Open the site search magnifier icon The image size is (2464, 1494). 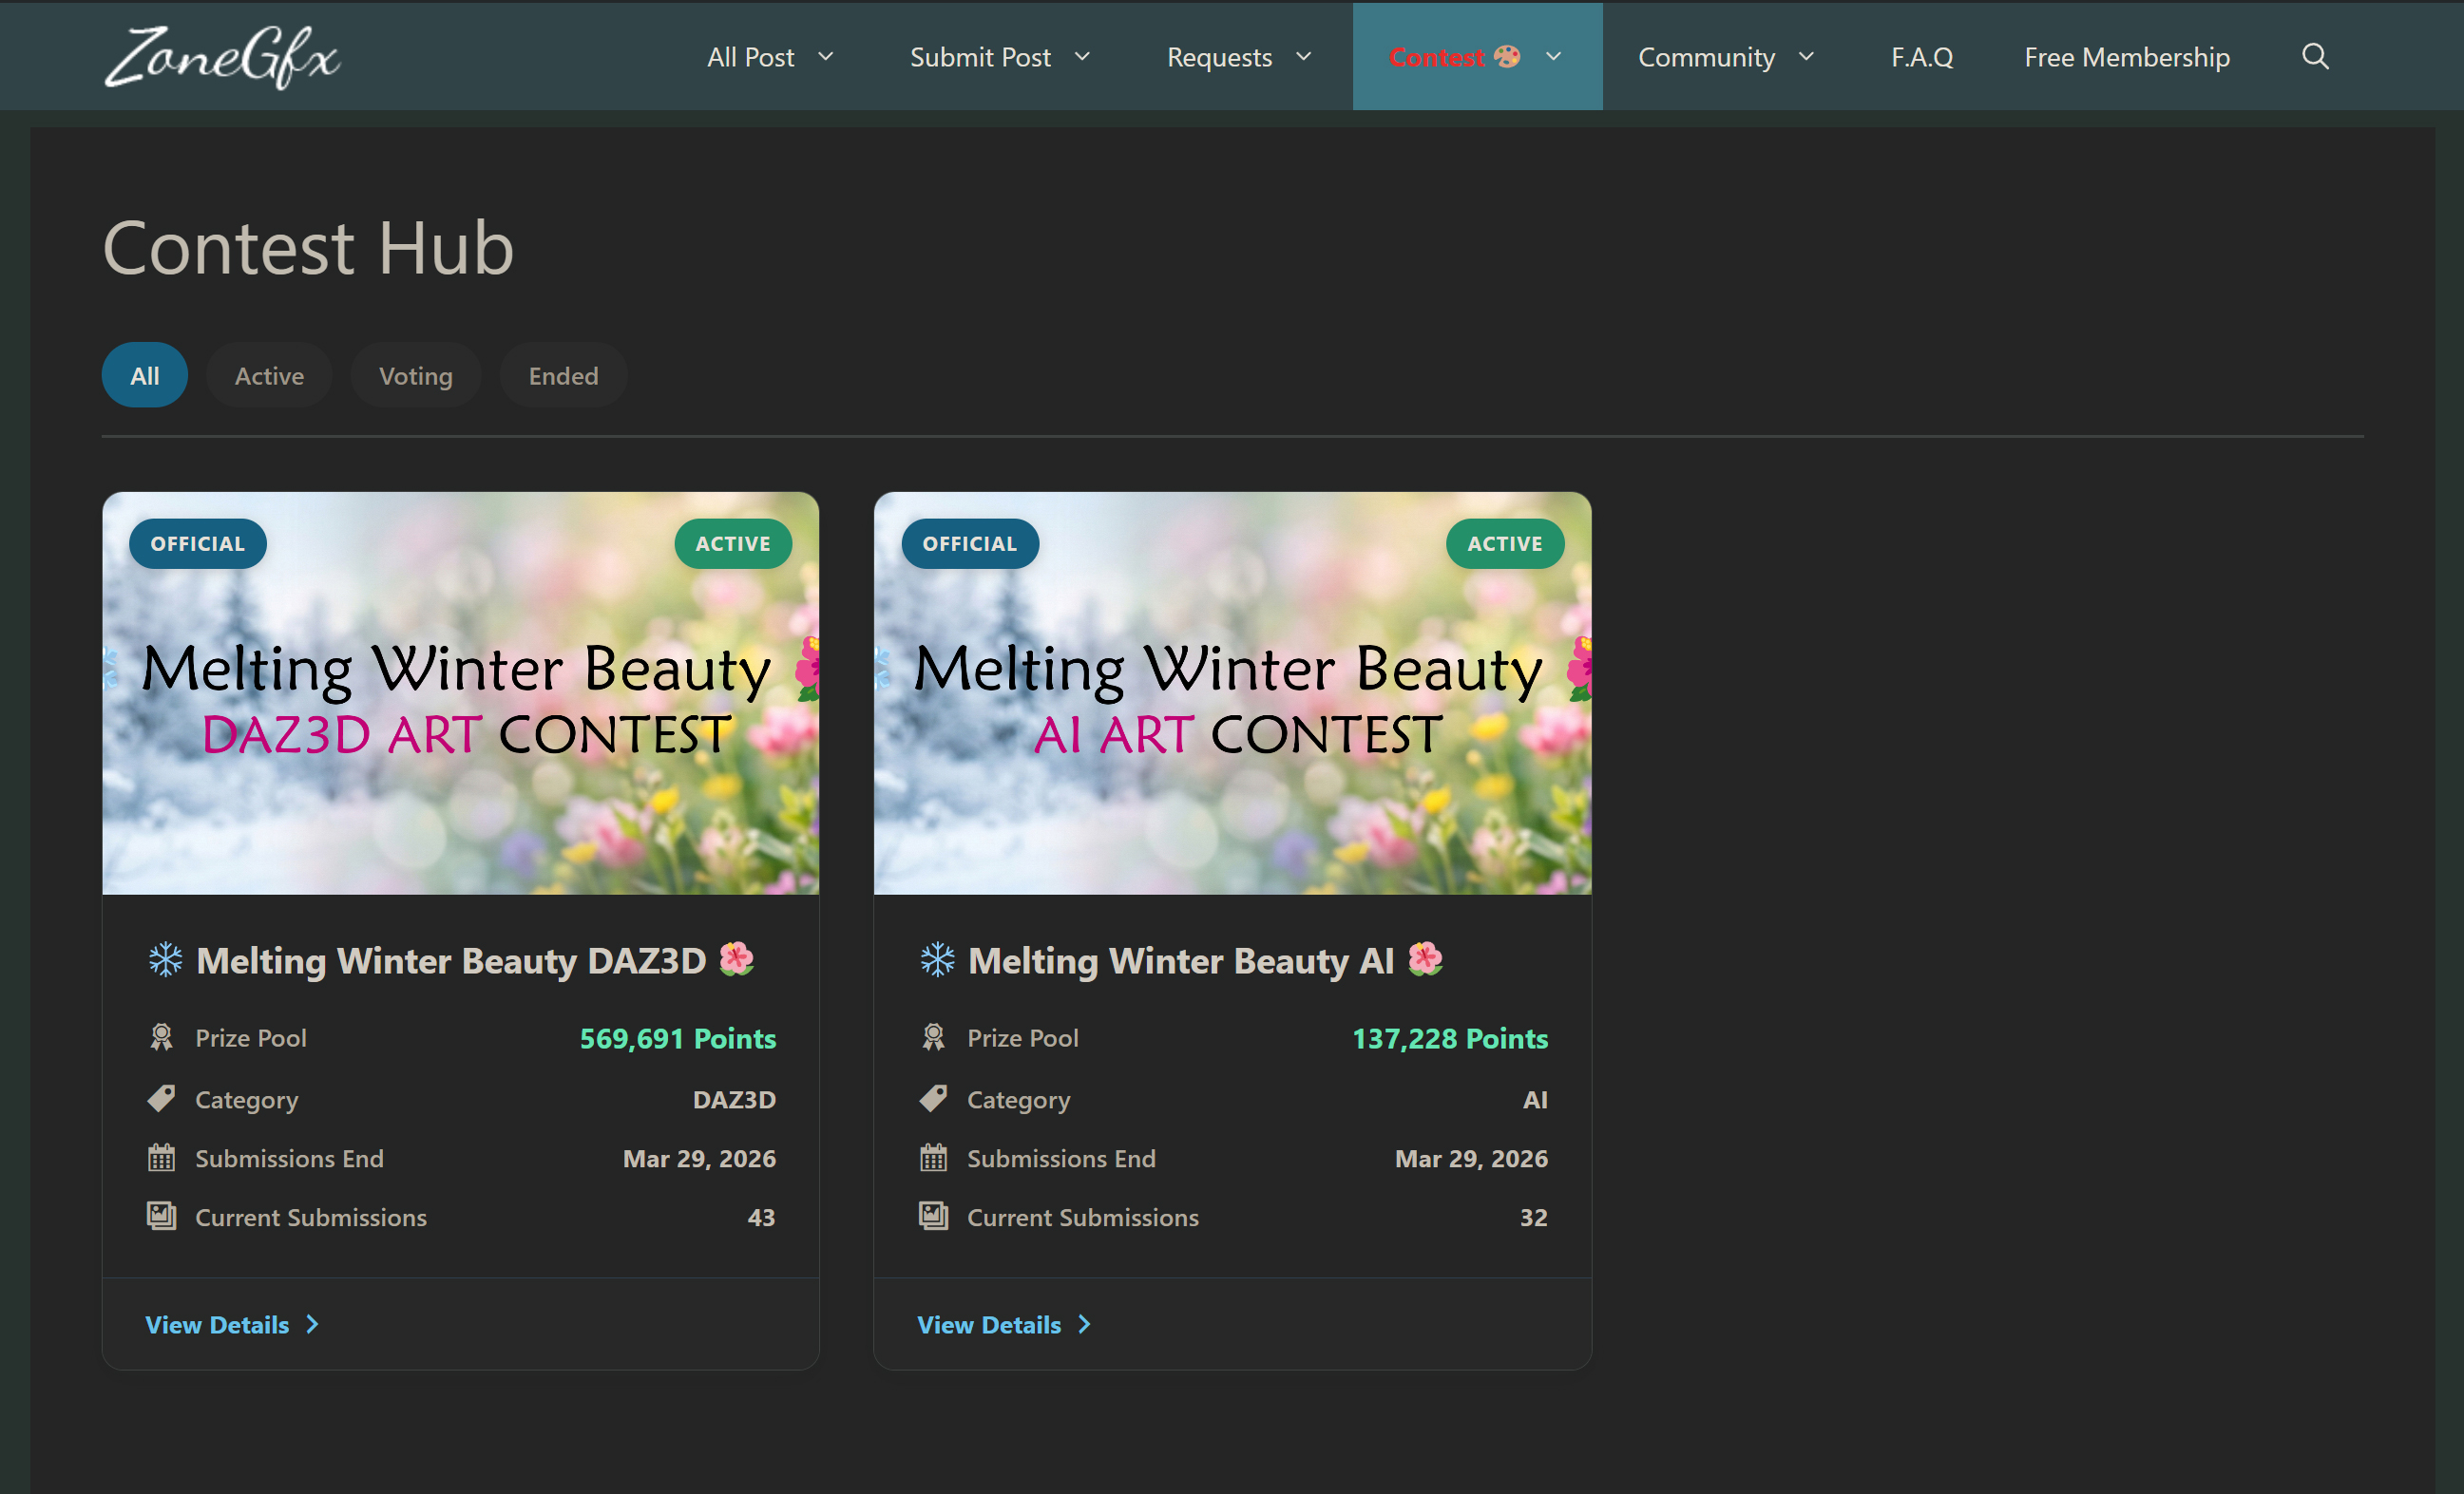click(2315, 56)
